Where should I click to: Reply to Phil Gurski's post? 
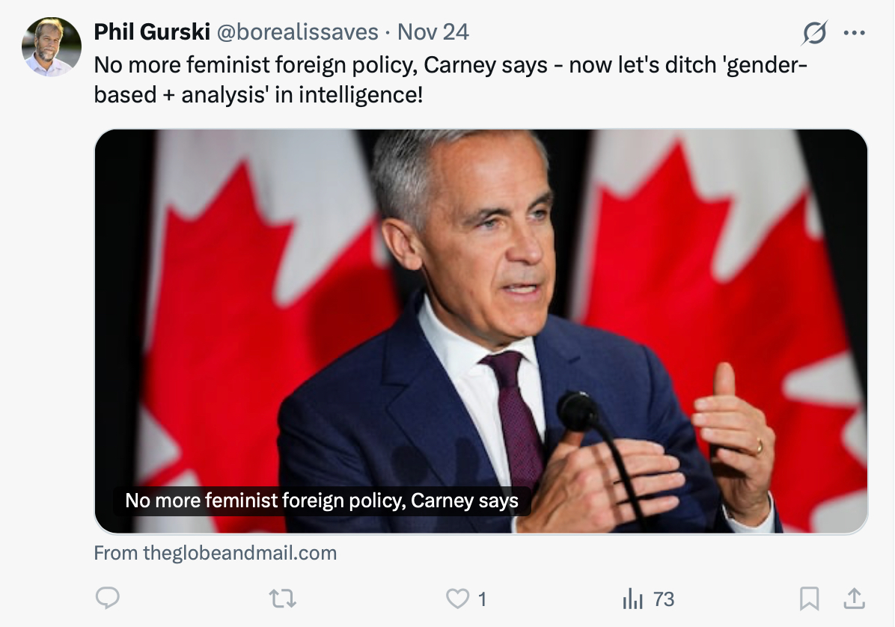(109, 599)
